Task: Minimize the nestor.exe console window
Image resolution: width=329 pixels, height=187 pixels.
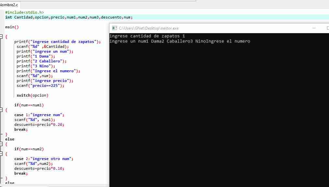Action: click(314, 28)
